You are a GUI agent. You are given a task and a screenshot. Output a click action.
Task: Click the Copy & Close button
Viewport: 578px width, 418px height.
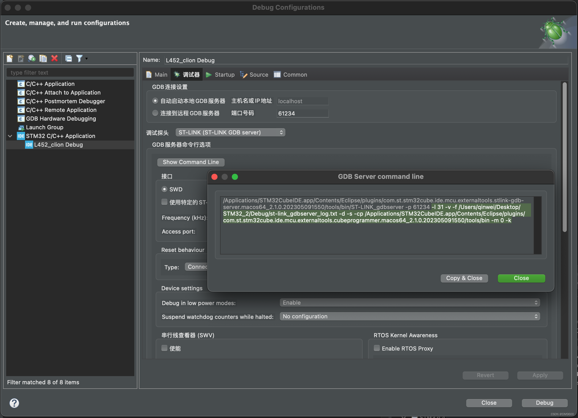(x=464, y=278)
